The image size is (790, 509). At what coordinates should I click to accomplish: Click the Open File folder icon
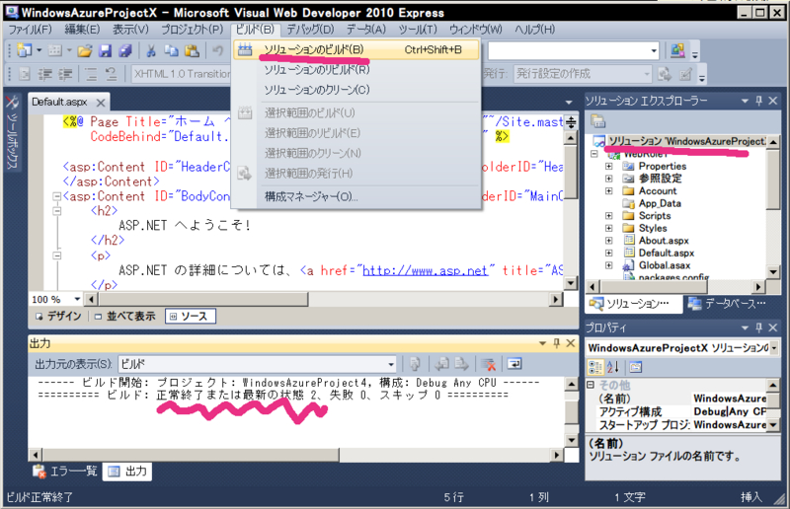pos(85,50)
